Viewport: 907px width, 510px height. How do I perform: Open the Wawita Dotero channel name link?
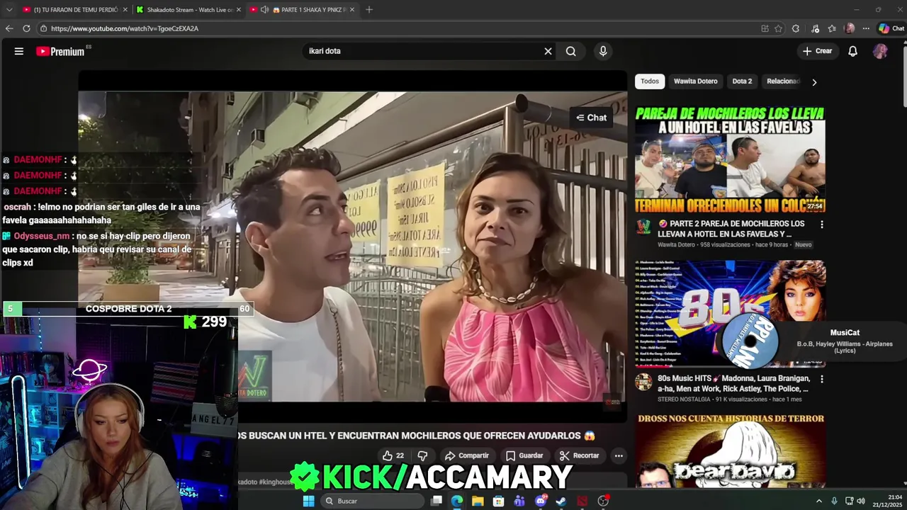coord(677,244)
